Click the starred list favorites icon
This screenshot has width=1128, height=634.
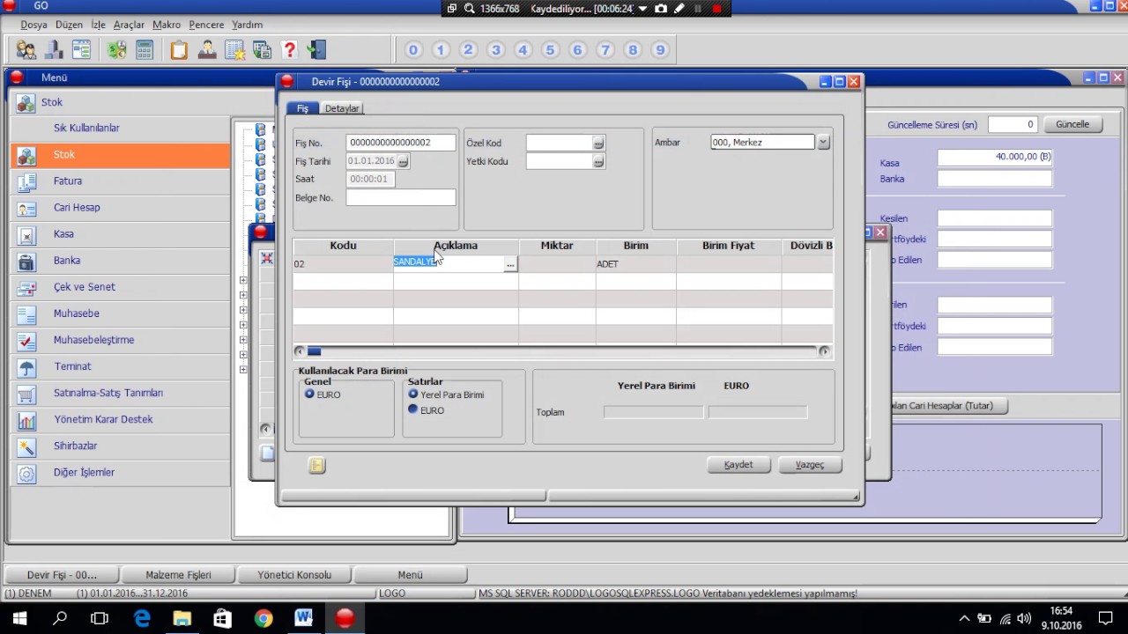tap(234, 50)
